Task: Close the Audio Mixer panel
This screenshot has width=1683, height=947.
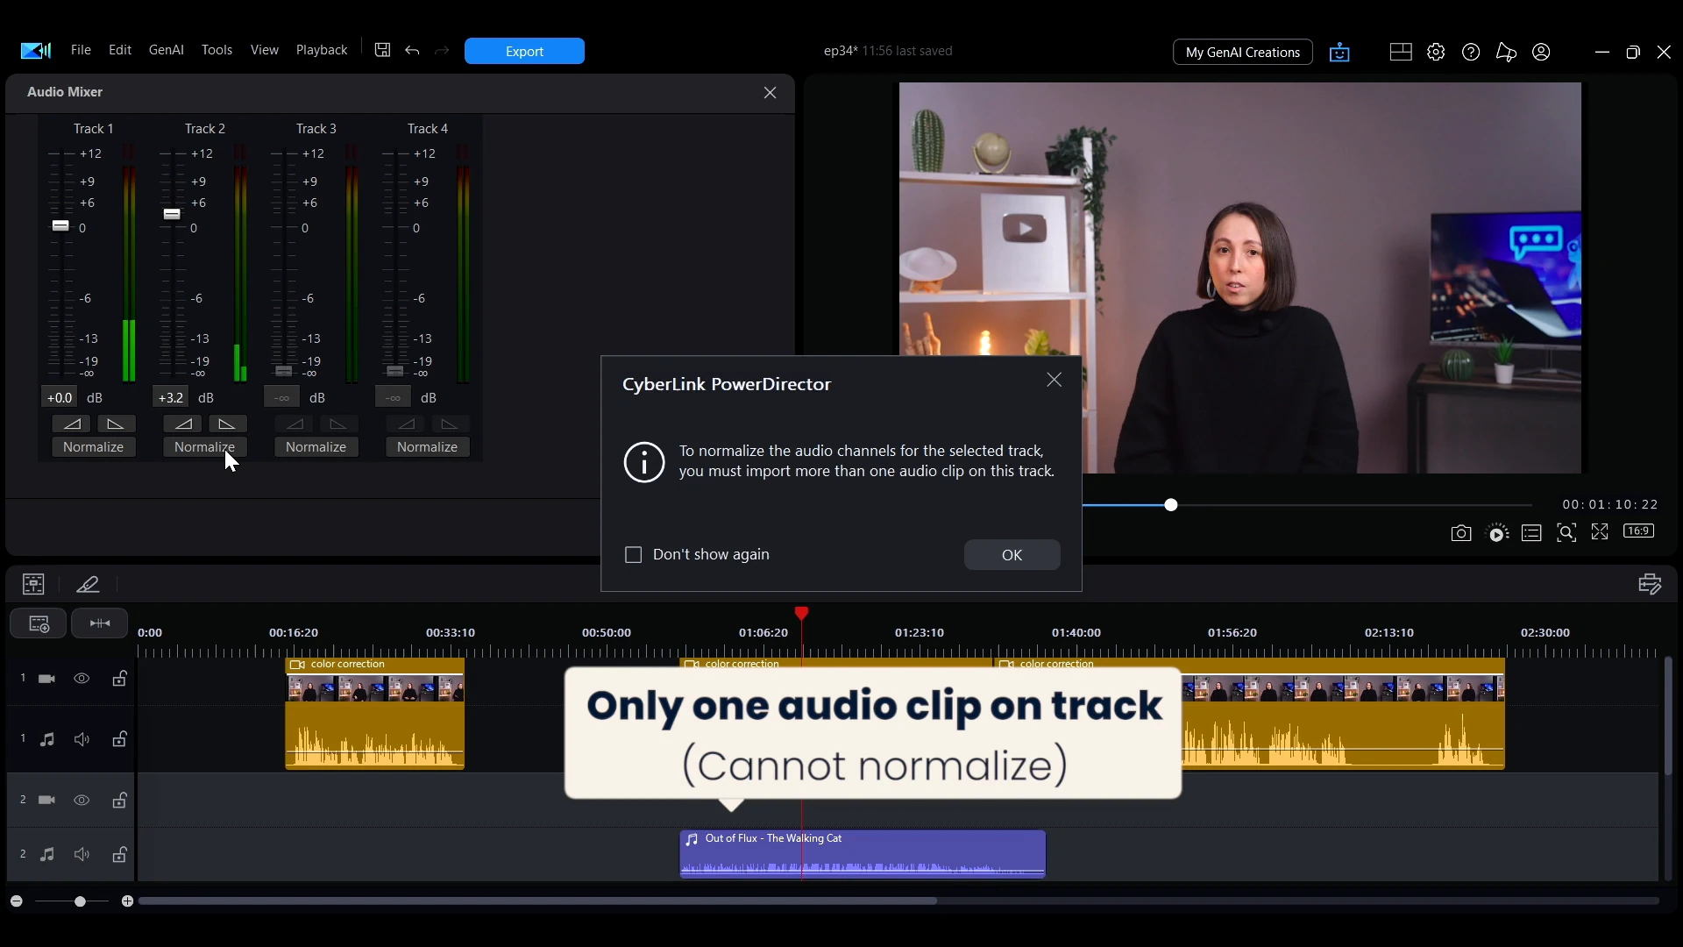Action: (770, 92)
